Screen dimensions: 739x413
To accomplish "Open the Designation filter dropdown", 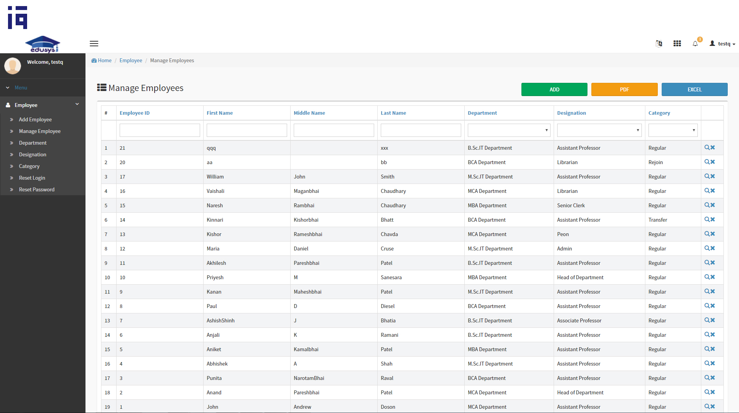I will (x=599, y=130).
